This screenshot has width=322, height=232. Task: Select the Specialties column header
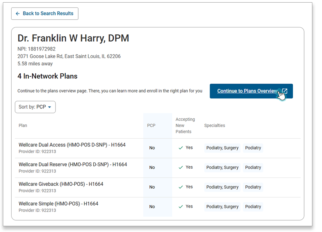click(x=214, y=125)
